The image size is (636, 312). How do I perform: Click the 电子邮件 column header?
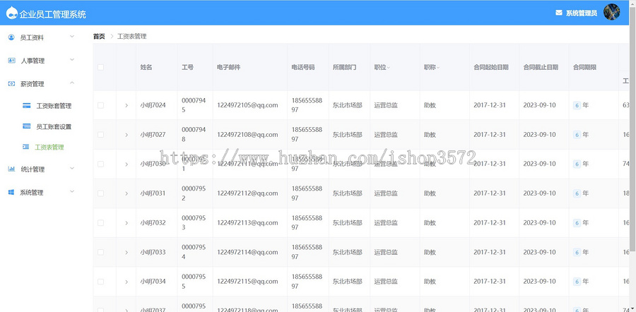[229, 67]
